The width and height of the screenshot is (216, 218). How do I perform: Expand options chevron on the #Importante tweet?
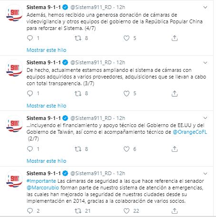(205, 173)
